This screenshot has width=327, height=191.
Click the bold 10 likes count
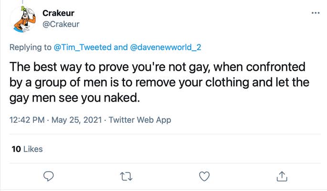coord(16,149)
